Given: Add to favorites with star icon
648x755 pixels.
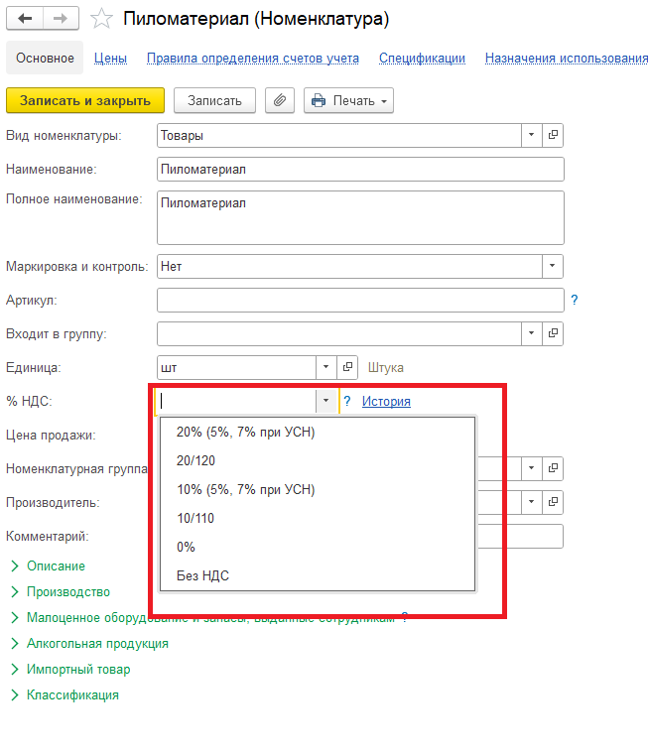Looking at the screenshot, I should tap(100, 19).
